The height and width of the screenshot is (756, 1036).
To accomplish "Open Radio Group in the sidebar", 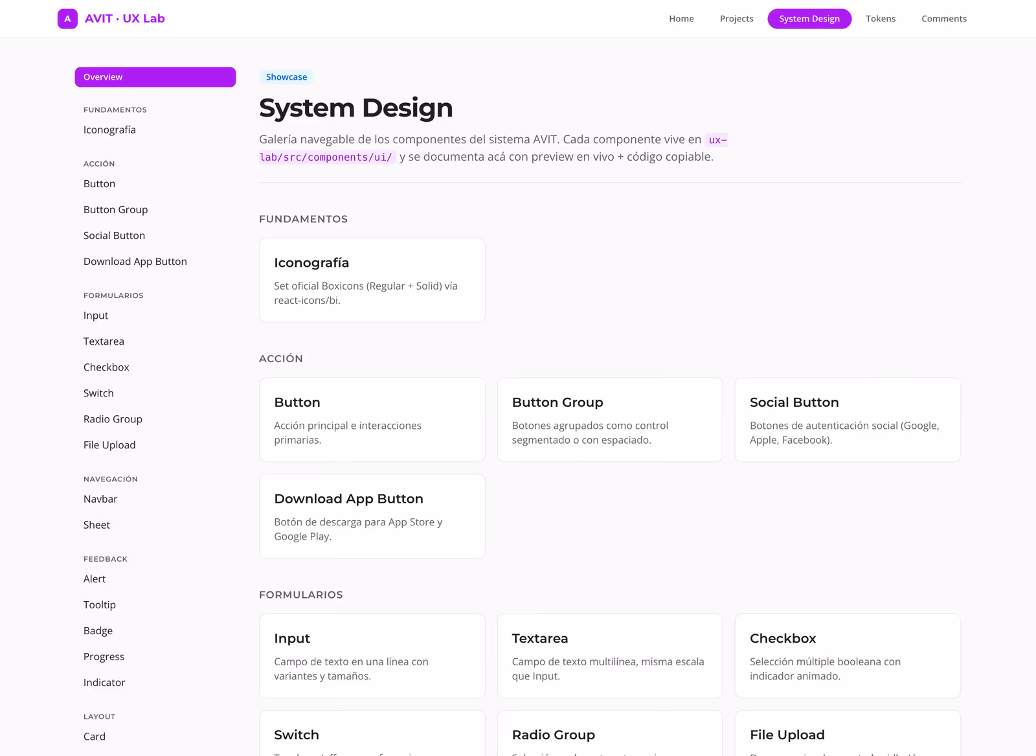I will pos(155,419).
